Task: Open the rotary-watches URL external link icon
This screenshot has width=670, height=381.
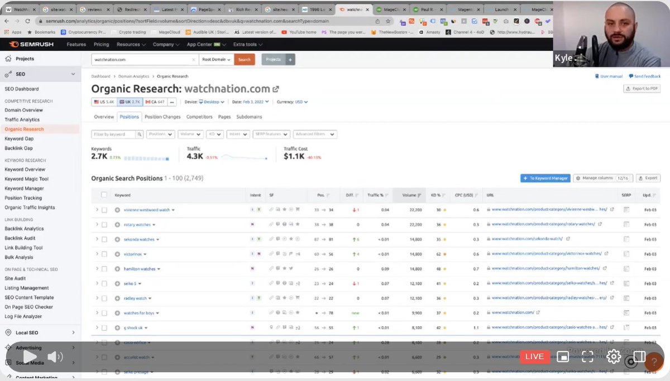Action: (600, 224)
